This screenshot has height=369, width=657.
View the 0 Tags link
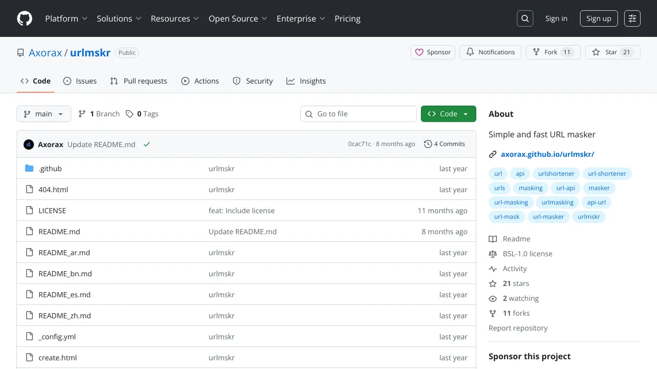pos(142,114)
